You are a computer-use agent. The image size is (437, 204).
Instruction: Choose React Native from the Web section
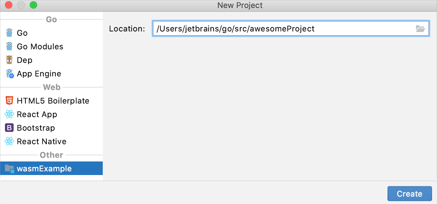point(42,141)
